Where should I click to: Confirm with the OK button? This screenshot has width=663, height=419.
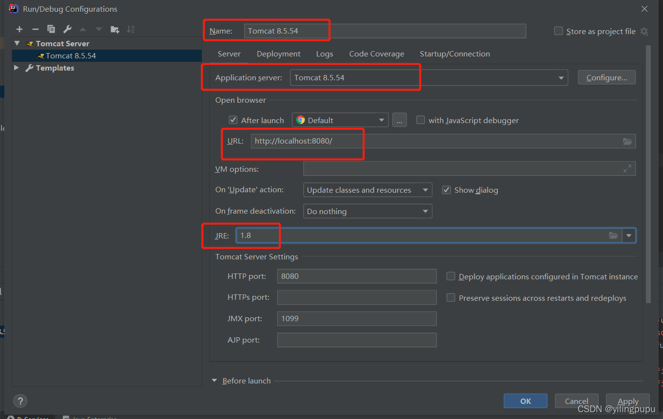[x=526, y=401]
